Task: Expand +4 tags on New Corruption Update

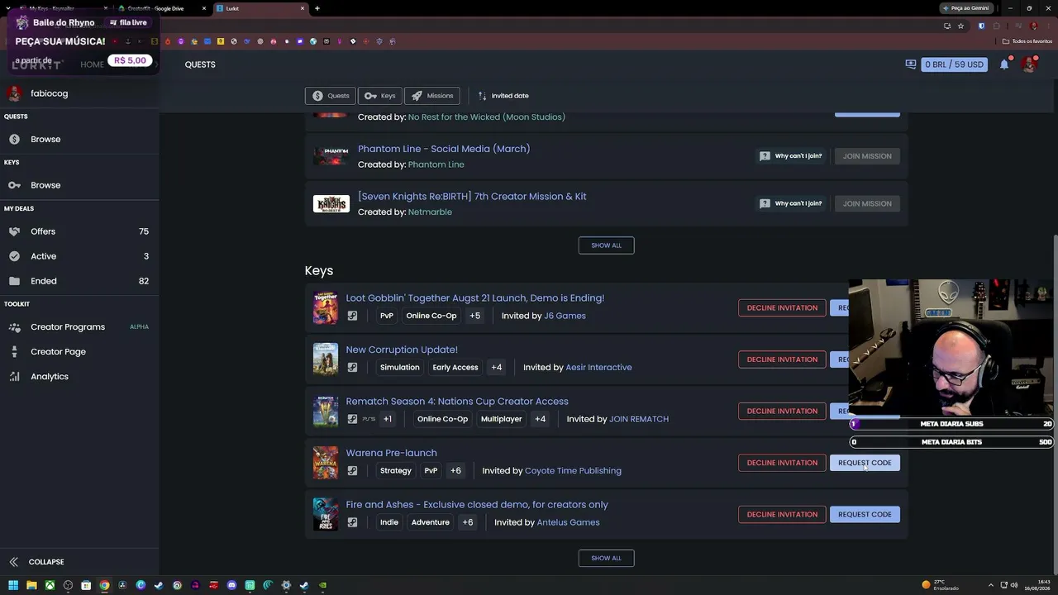Action: click(x=496, y=368)
